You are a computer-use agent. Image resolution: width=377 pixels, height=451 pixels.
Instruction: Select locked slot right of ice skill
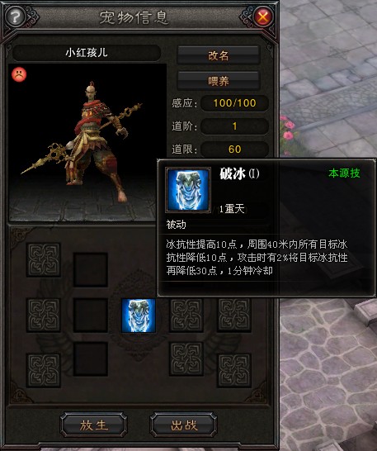pos(186,316)
